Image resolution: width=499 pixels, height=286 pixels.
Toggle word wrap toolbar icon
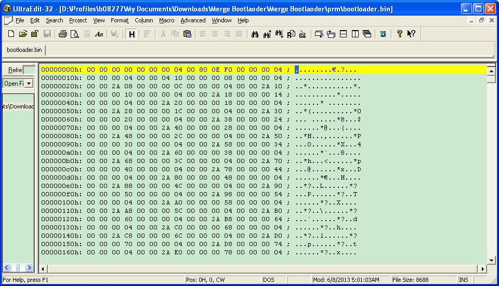click(115, 34)
